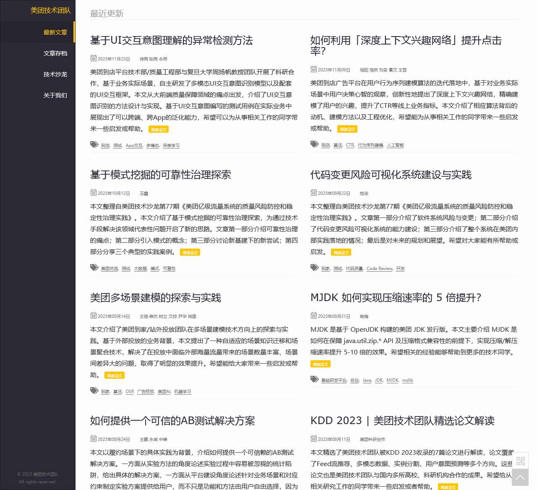Click calendar icon beside 2023年09月14日
Viewport: 537px width, 490px height.
point(94,315)
